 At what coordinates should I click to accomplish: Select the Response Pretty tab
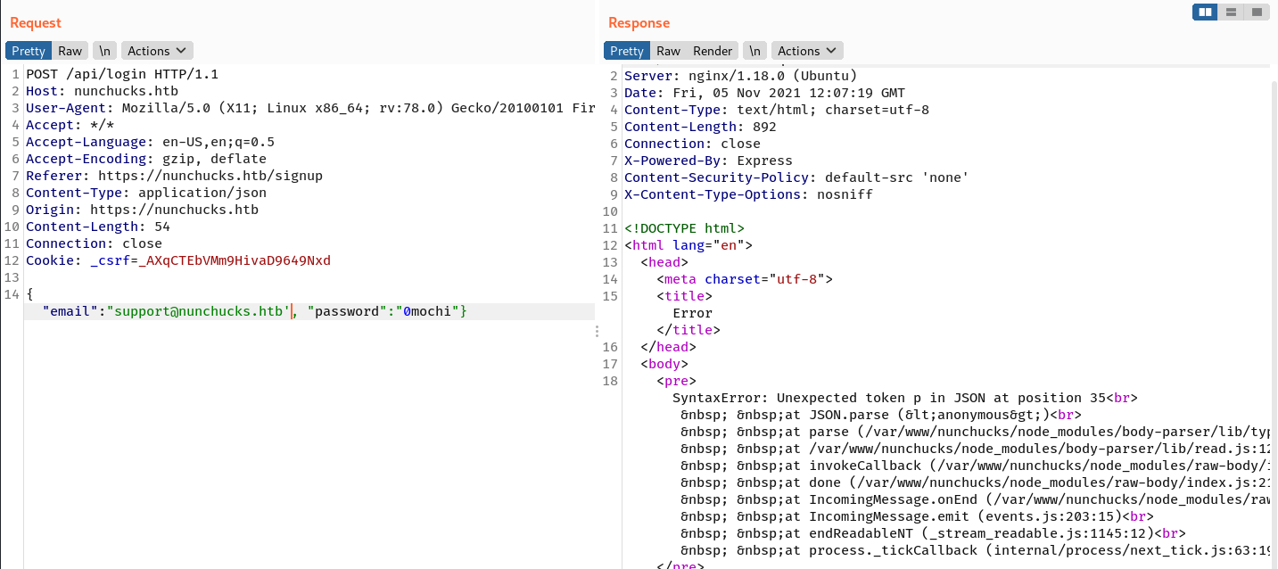[627, 51]
